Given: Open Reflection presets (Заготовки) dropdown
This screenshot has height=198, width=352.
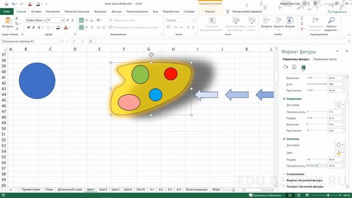Looking at the screenshot, I should tap(339, 105).
